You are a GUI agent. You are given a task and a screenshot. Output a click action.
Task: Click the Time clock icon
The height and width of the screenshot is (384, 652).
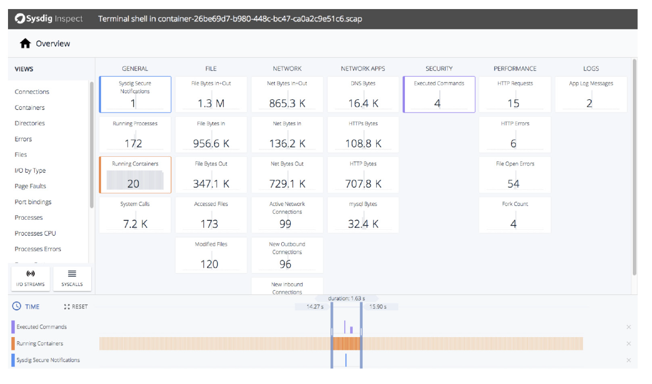click(x=17, y=307)
